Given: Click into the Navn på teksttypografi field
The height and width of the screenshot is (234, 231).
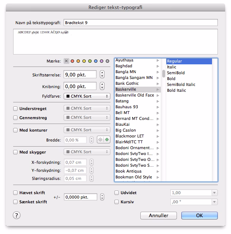Looking at the screenshot, I should tap(140, 23).
